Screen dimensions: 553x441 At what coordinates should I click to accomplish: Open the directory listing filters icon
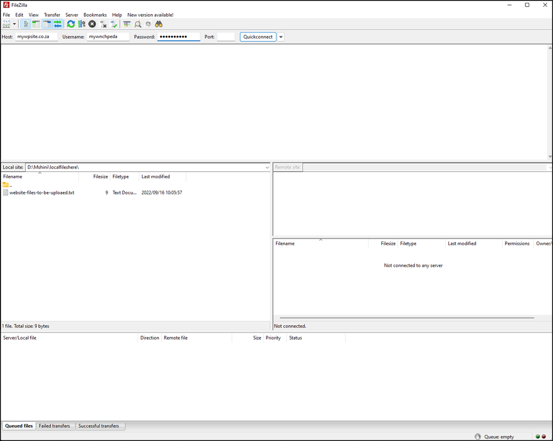coord(127,24)
